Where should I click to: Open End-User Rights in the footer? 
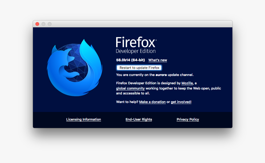(x=139, y=120)
